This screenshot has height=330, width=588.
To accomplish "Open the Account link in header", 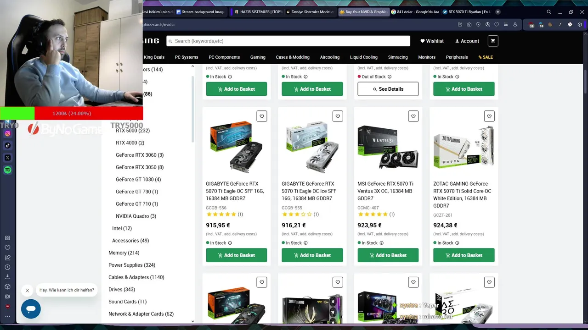I will pyautogui.click(x=467, y=41).
